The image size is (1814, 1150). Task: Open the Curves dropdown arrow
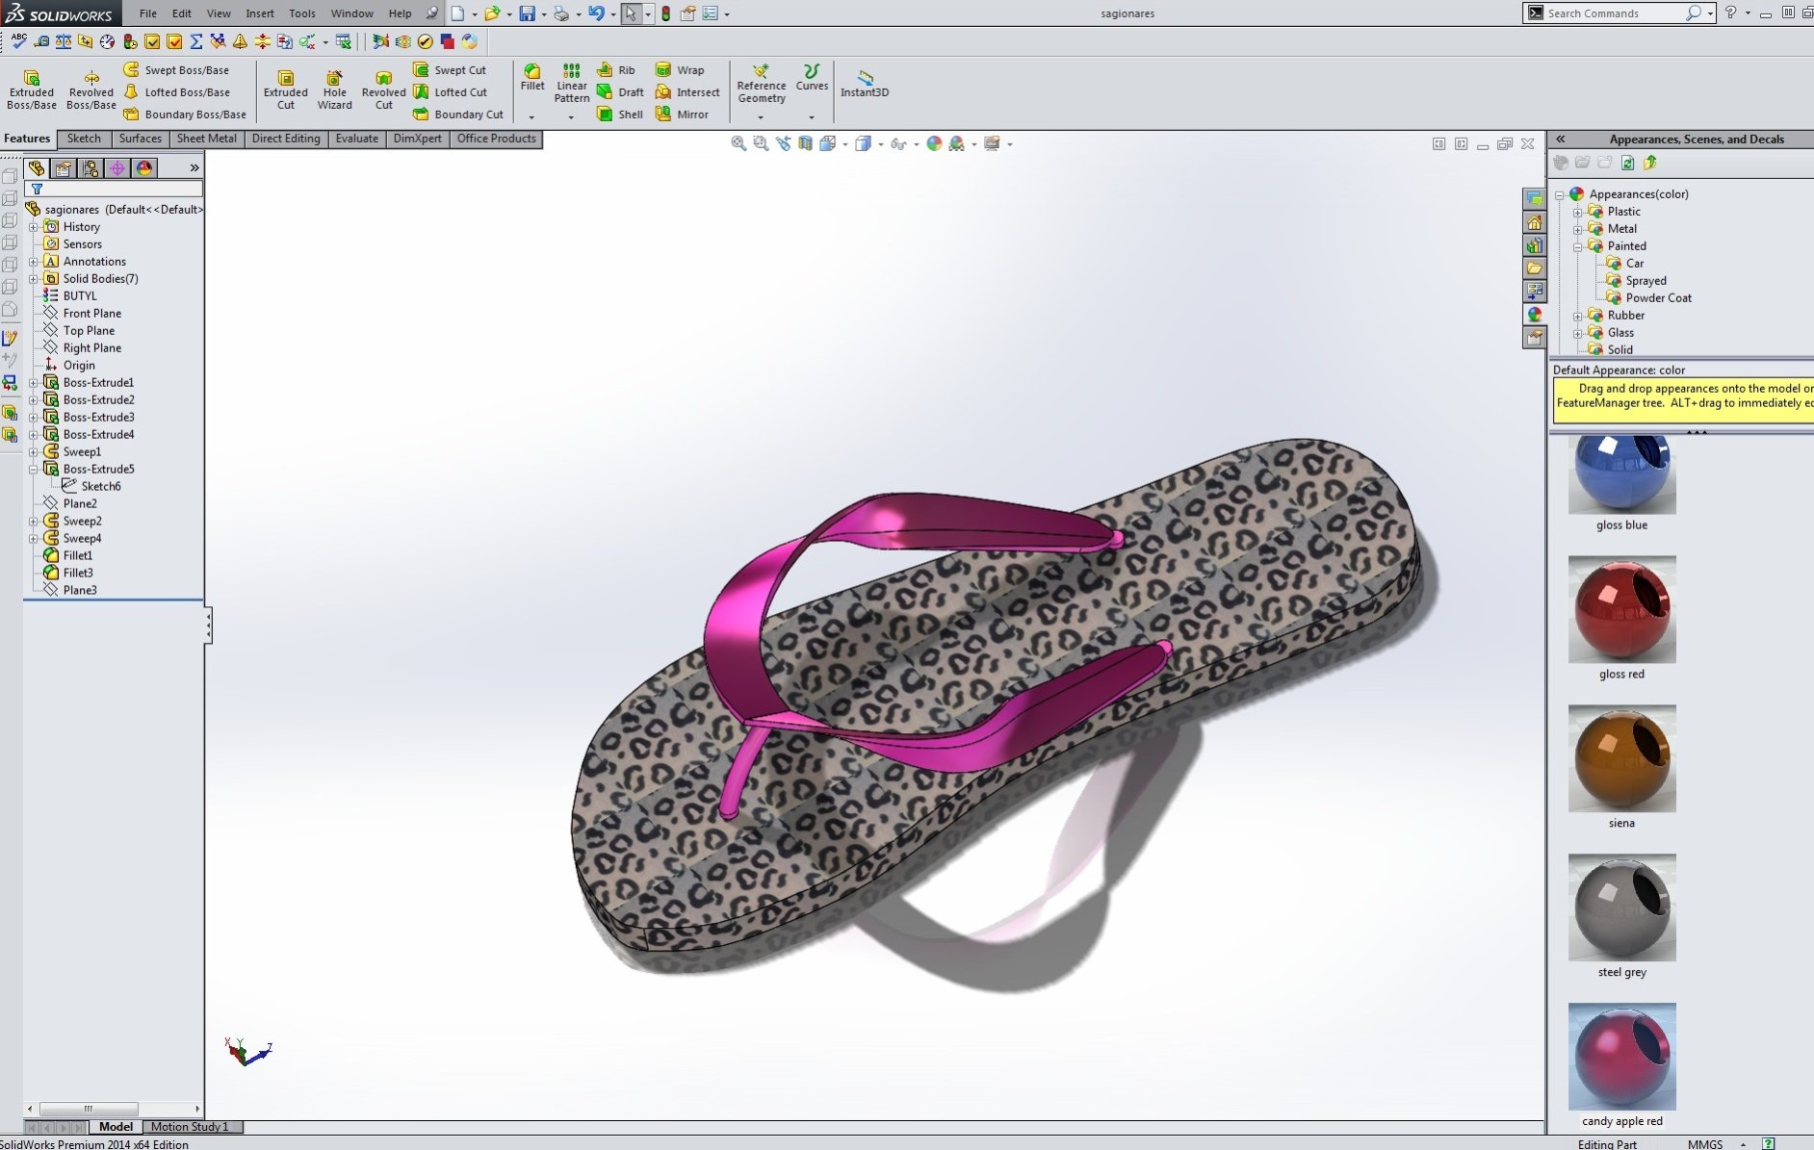tap(812, 117)
